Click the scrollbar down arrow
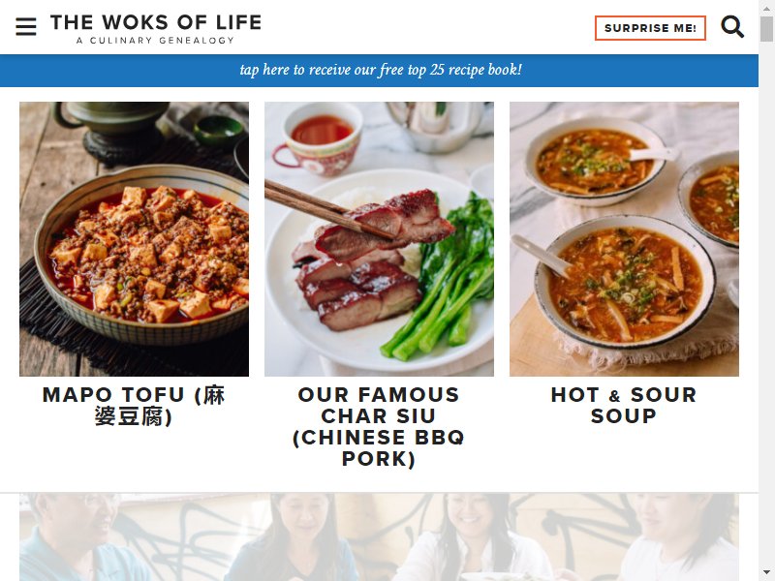 [x=766, y=573]
